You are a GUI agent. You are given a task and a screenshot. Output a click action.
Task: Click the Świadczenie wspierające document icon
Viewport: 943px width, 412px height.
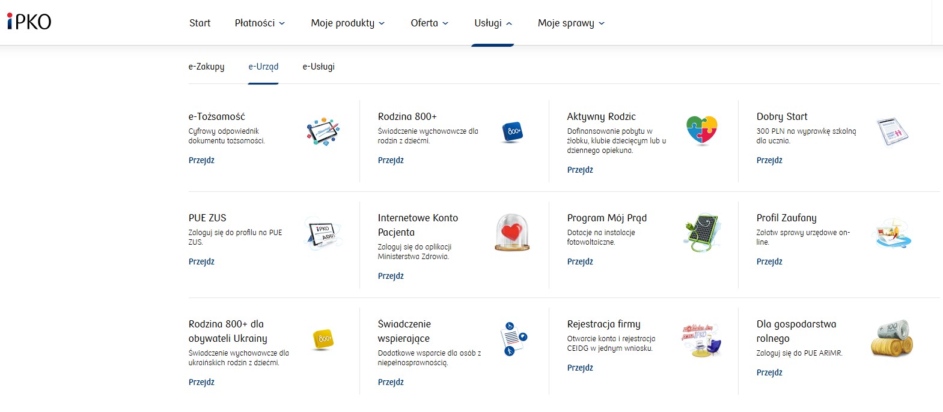coord(513,339)
